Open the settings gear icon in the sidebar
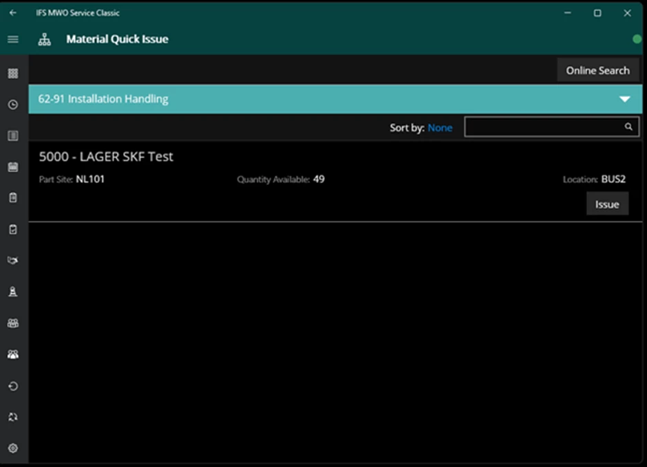Screen dimensions: 647x467 point(13,448)
